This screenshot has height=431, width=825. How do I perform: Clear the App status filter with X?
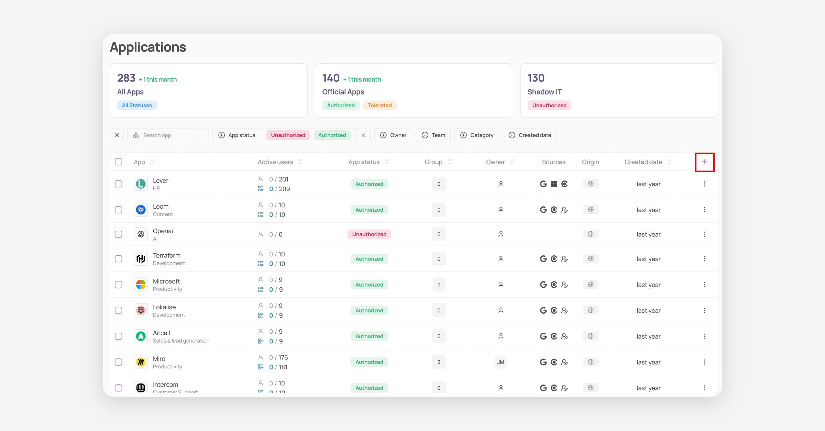363,135
